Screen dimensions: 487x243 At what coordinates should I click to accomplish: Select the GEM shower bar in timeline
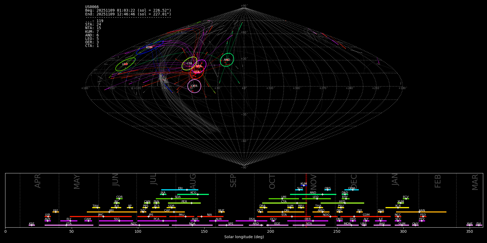pos(351,190)
